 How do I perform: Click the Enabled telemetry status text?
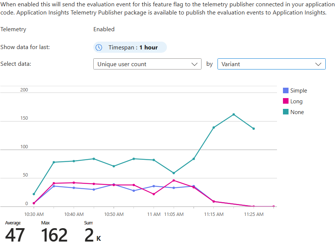point(104,29)
